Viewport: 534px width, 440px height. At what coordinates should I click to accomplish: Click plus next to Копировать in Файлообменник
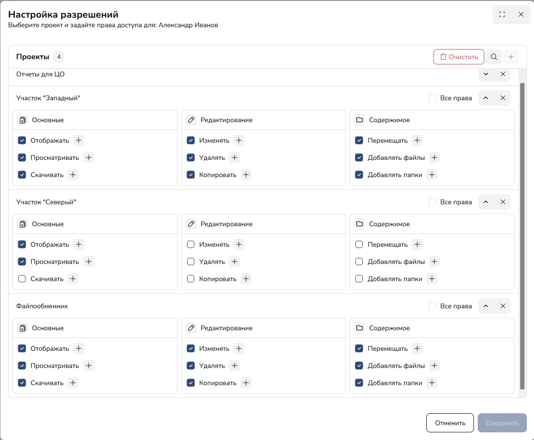click(x=246, y=383)
